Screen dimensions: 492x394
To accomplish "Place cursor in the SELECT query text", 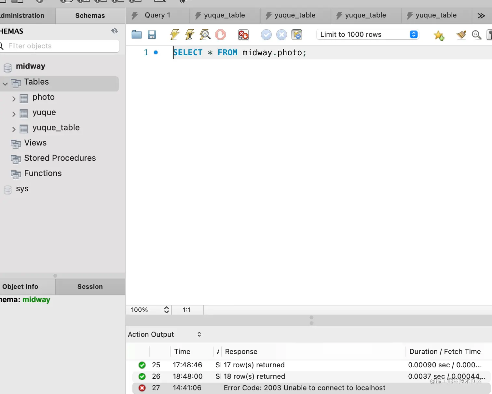I will coord(239,52).
